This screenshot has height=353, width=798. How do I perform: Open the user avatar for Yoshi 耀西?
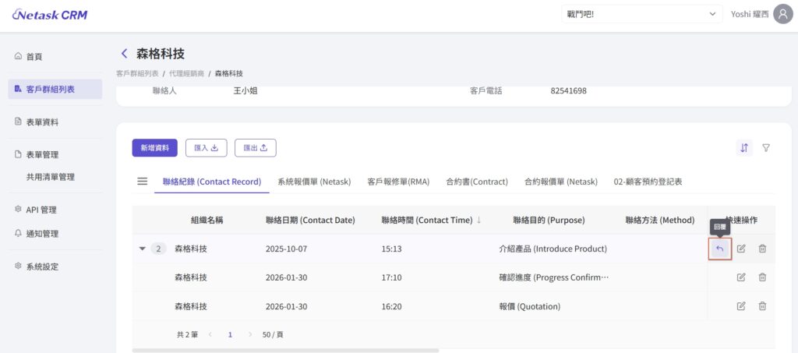(782, 14)
